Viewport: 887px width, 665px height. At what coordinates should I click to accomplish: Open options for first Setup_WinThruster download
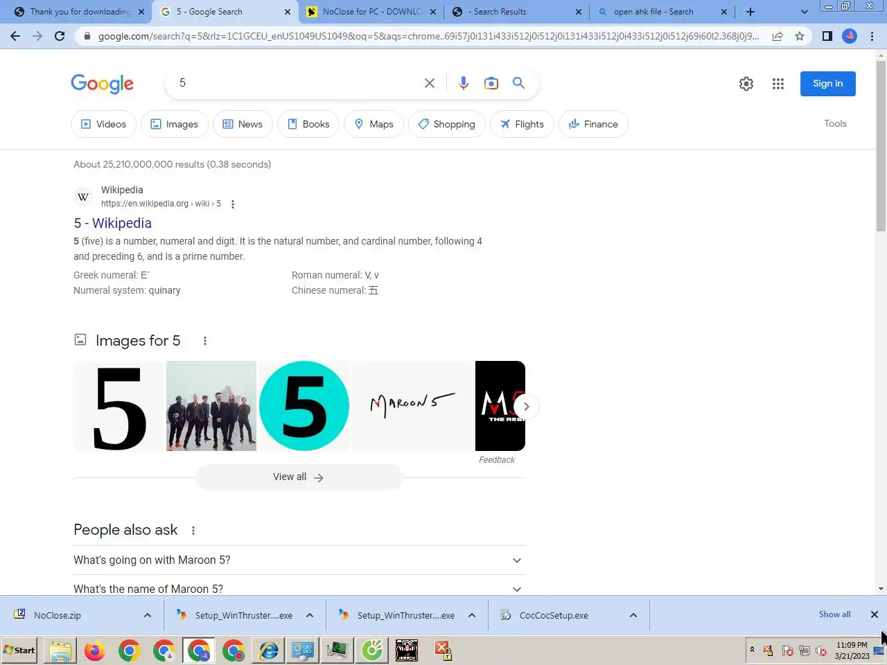point(310,615)
